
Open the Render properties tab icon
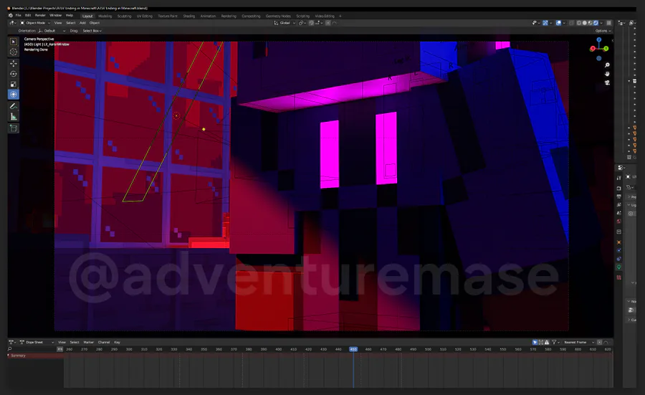coord(618,188)
